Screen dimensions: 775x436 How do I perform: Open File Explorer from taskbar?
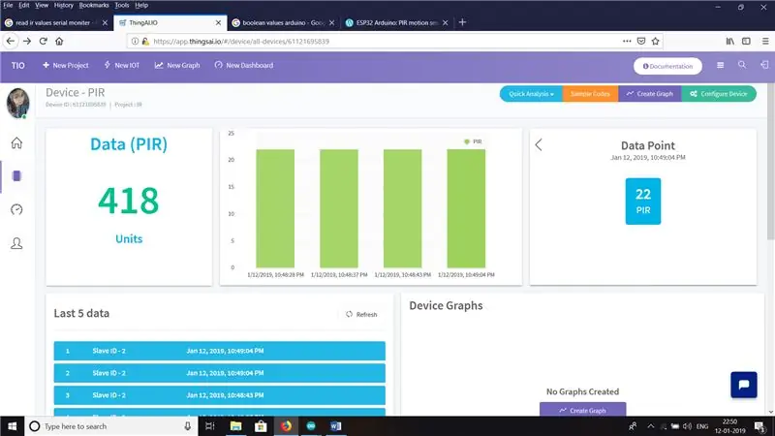pyautogui.click(x=235, y=426)
